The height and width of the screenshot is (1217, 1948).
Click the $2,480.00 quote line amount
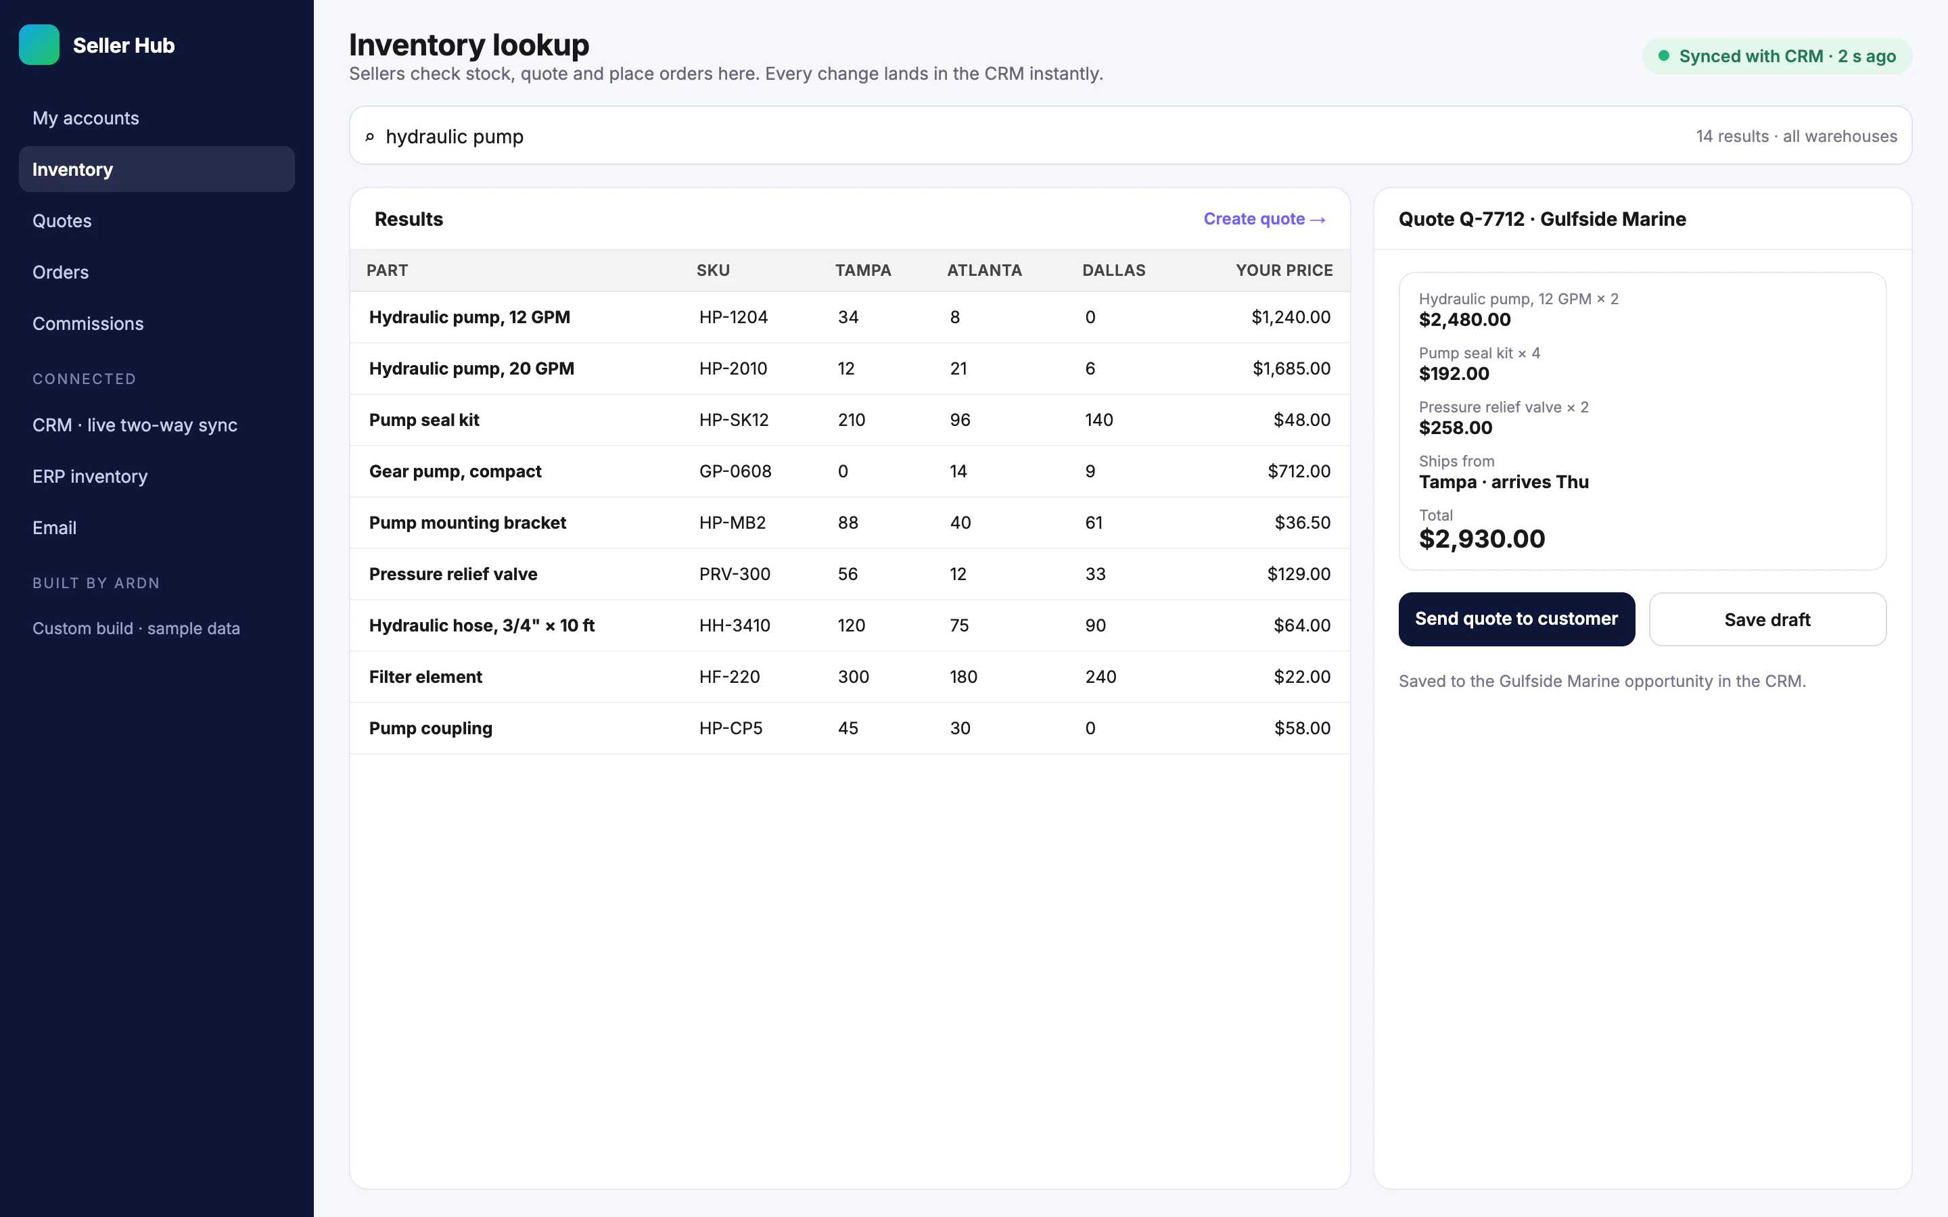click(x=1465, y=320)
